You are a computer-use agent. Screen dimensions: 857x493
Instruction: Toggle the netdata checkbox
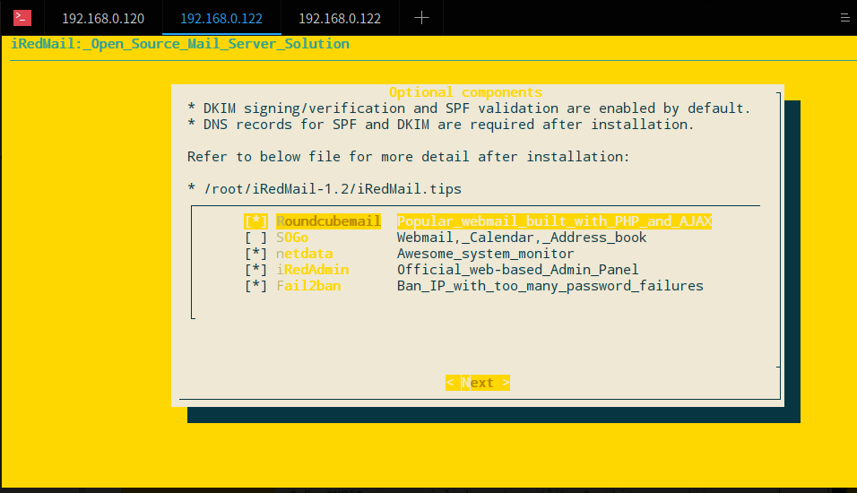(x=255, y=254)
